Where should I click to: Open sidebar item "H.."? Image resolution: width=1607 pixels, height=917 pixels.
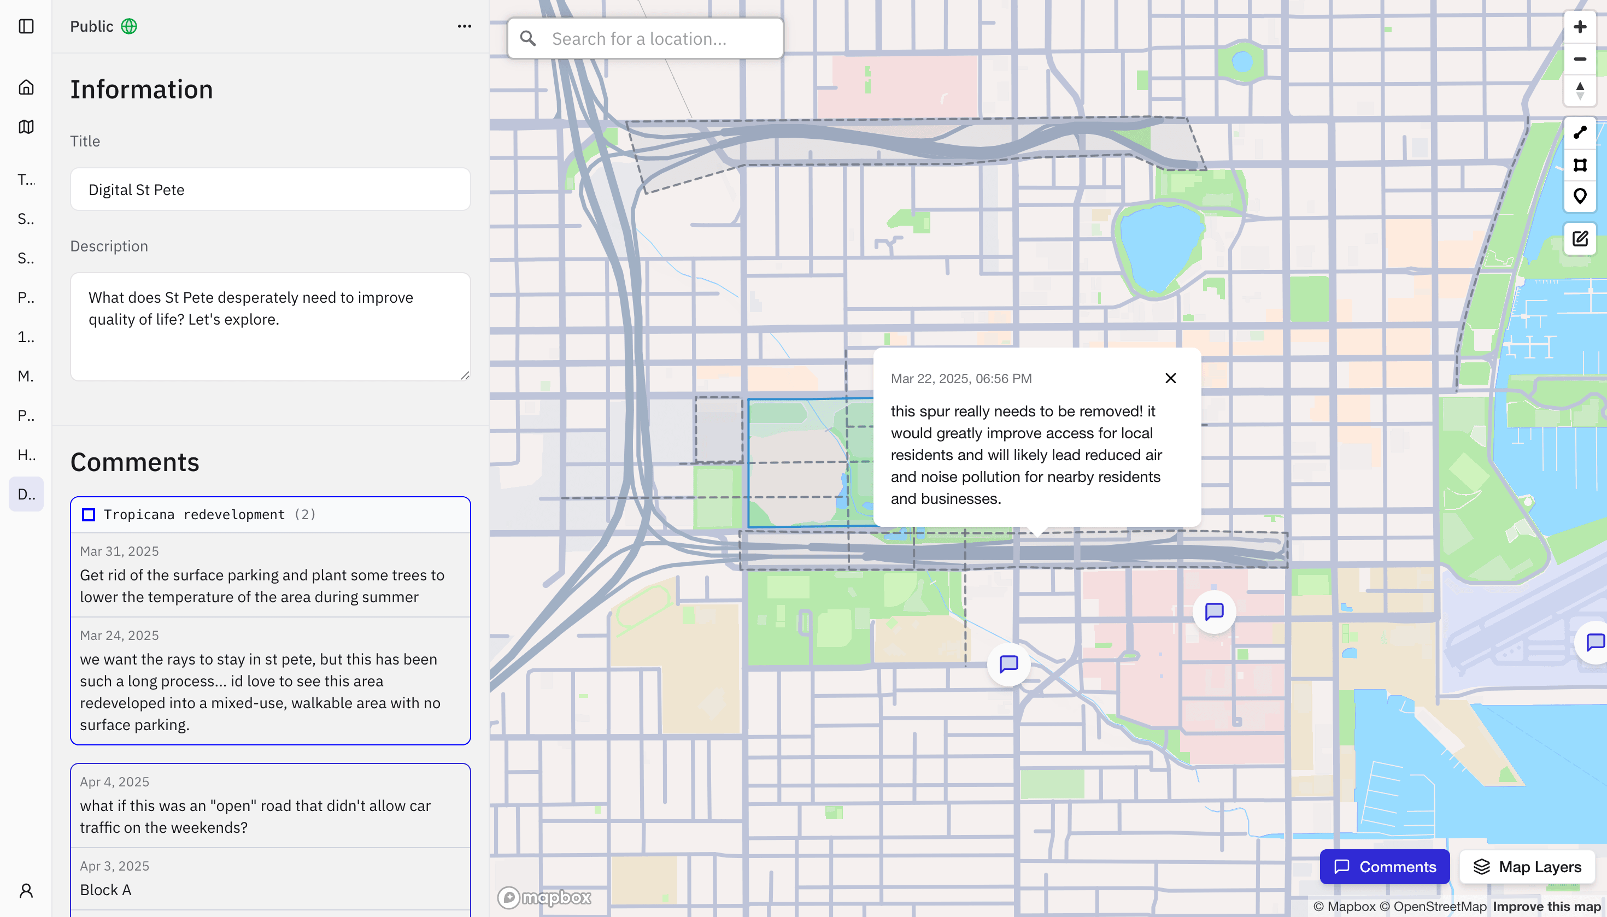coord(26,455)
